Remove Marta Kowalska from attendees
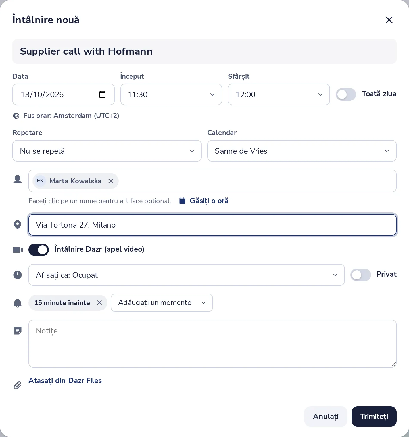Screen dimensions: 409x437 pos(111,181)
